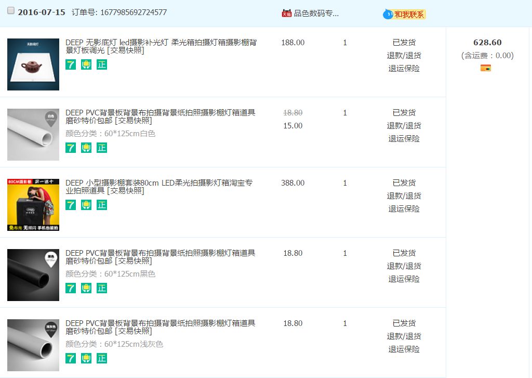The width and height of the screenshot is (532, 378).
Task: Click the green 正 icon on the 80cm photo studio kit
Action: (x=102, y=205)
